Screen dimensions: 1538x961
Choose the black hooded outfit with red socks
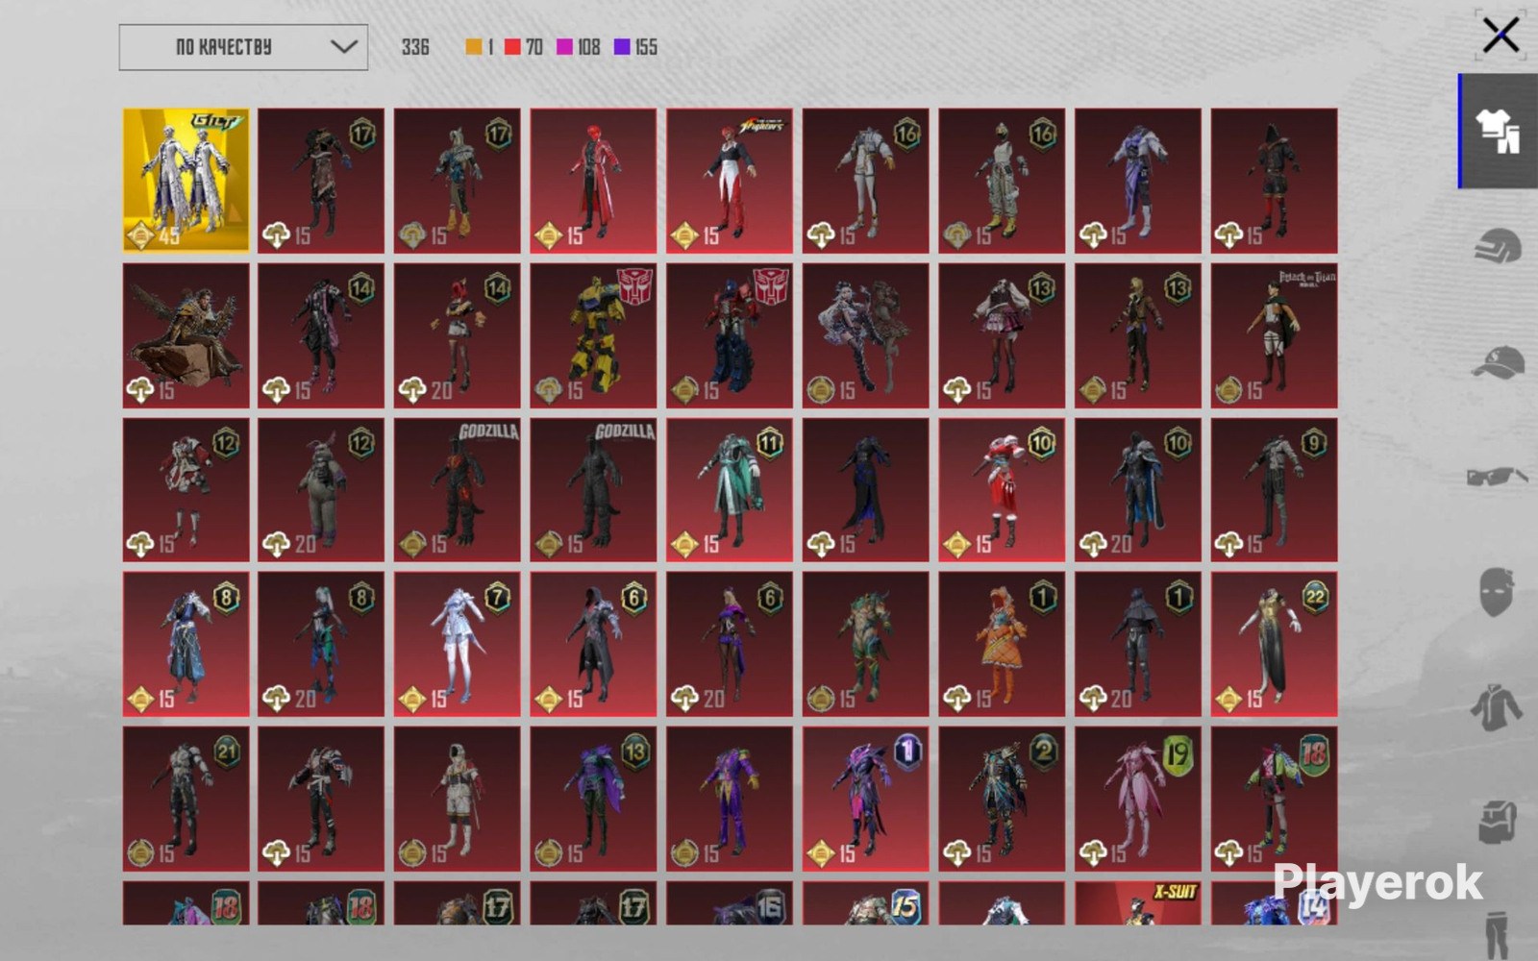(1274, 181)
